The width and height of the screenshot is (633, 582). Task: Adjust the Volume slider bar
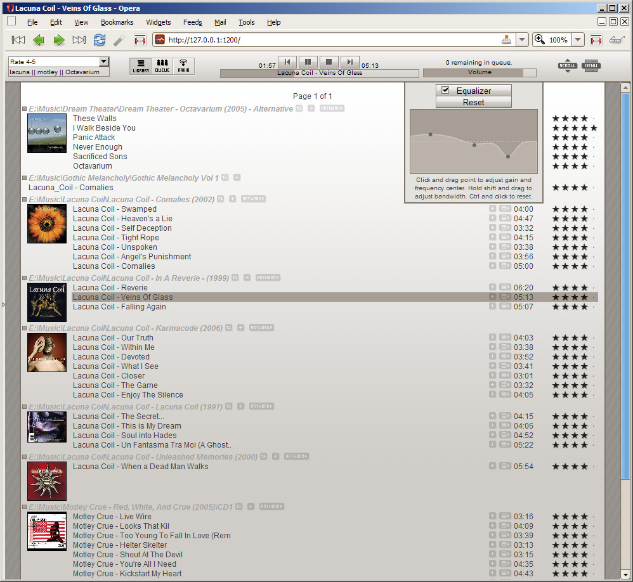pos(480,73)
